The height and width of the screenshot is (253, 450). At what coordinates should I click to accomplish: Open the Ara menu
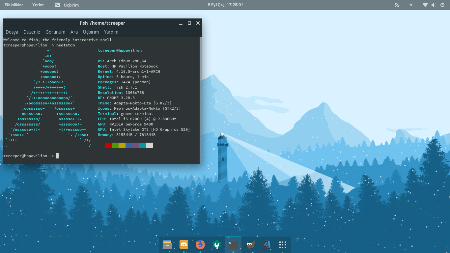74,32
